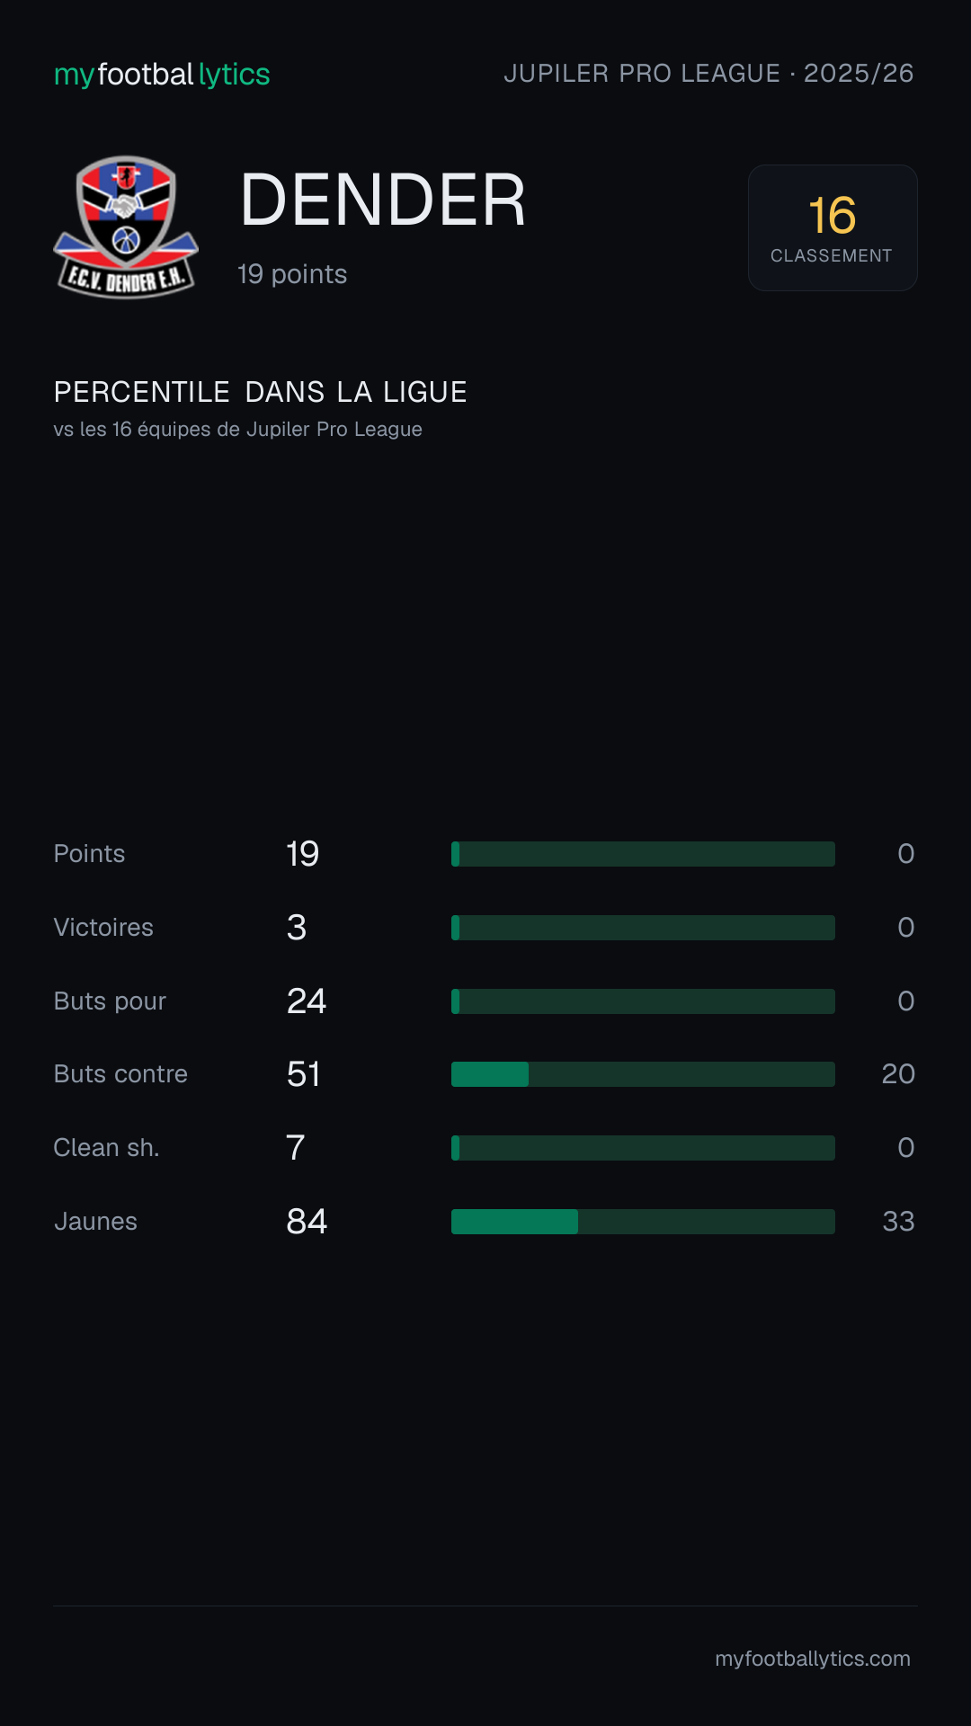Click the Clean sh. percentile bar
Viewport: 971px width, 1726px height.
[x=643, y=1148]
